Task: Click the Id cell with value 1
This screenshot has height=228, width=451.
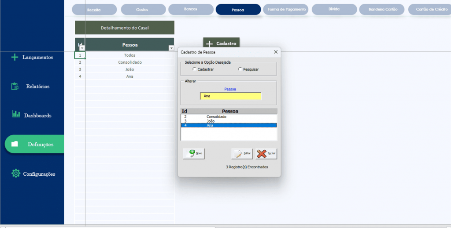Action: (x=80, y=55)
